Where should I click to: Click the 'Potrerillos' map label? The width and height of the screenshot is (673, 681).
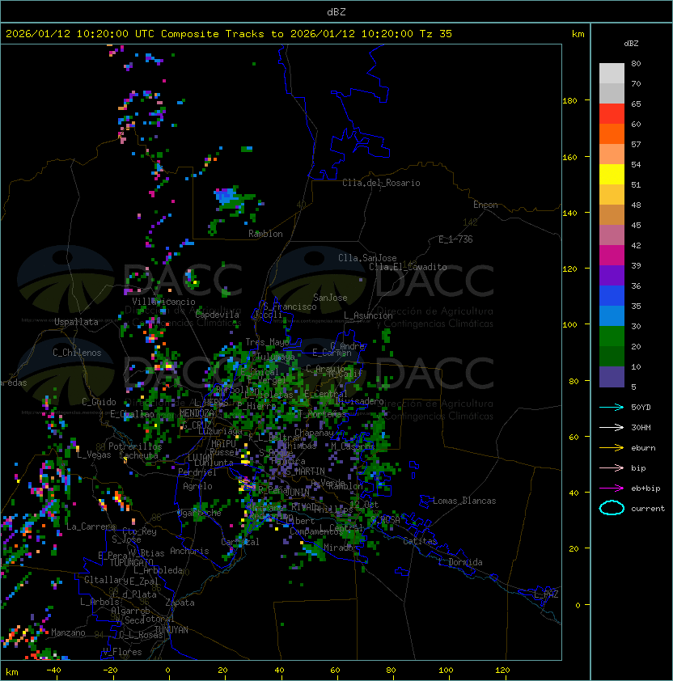(x=135, y=446)
